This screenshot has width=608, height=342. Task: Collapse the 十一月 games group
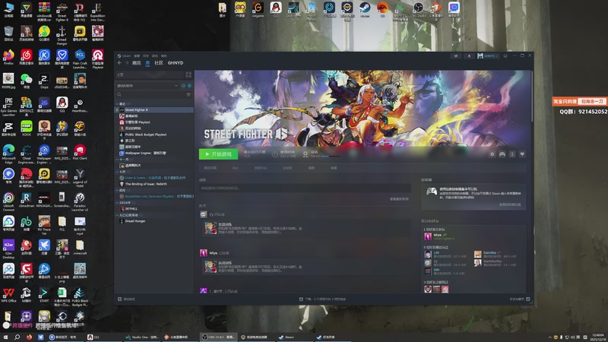pyautogui.click(x=118, y=160)
